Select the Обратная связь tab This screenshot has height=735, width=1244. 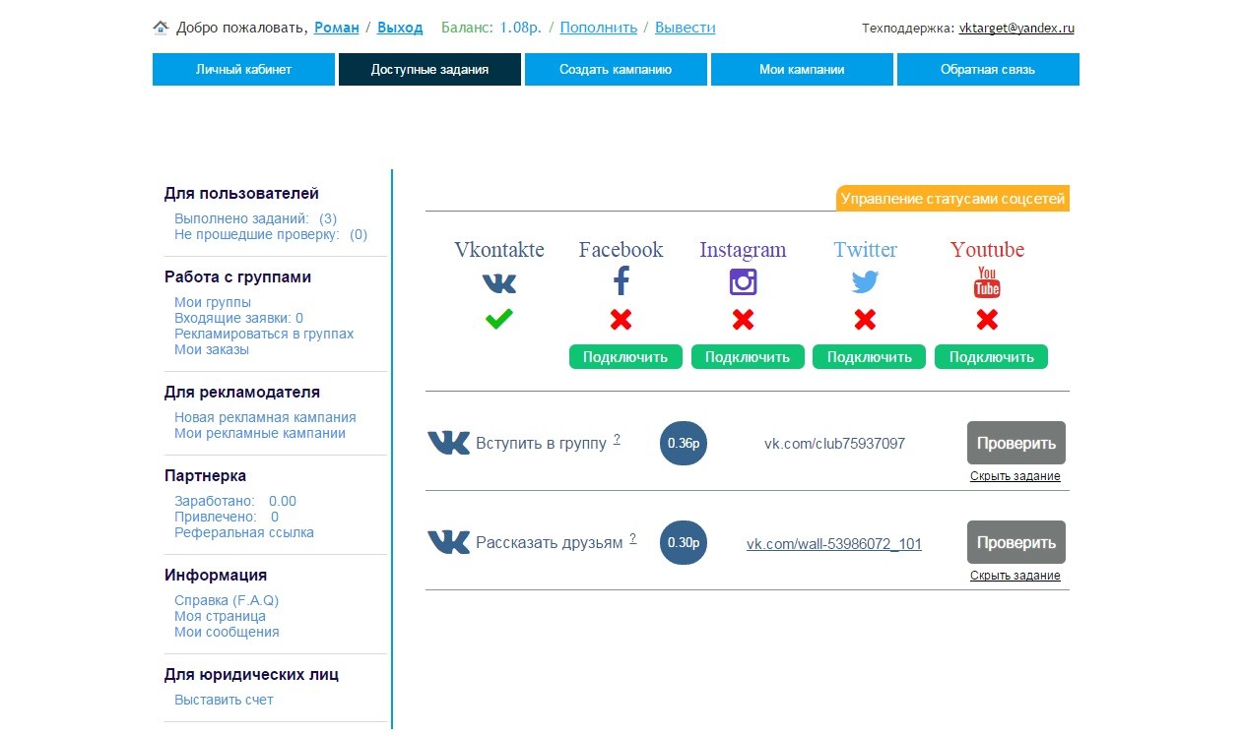tap(988, 69)
